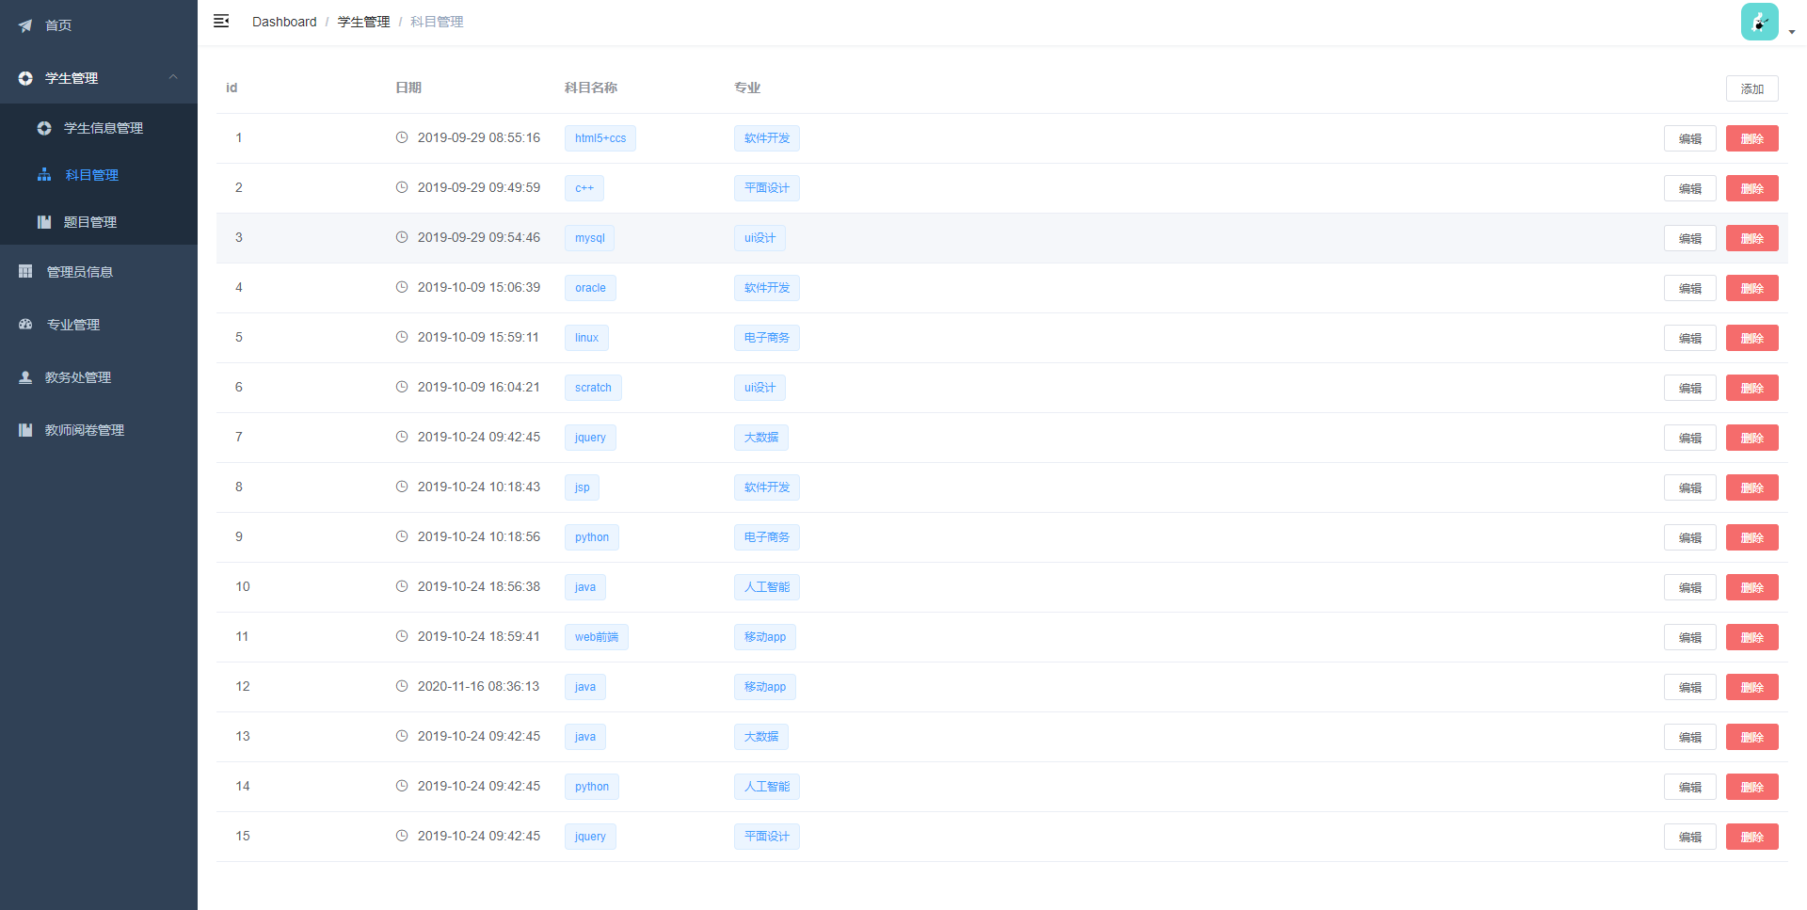Toggle the sidebar hamburger collapse icon
1807x910 pixels.
point(221,21)
